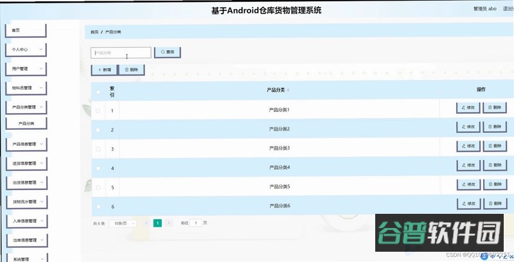Screen dimensions: 514x262
Task: Click the 新增 add button
Action: pos(104,70)
